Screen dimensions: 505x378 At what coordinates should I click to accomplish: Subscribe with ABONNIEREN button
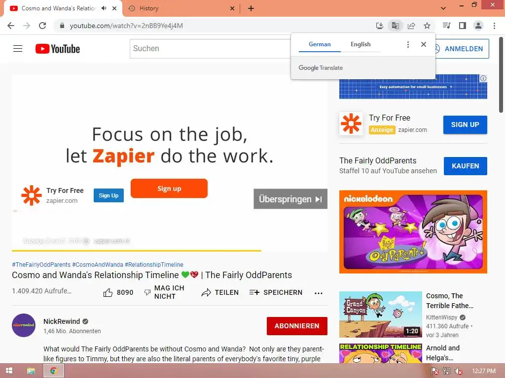coord(297,326)
